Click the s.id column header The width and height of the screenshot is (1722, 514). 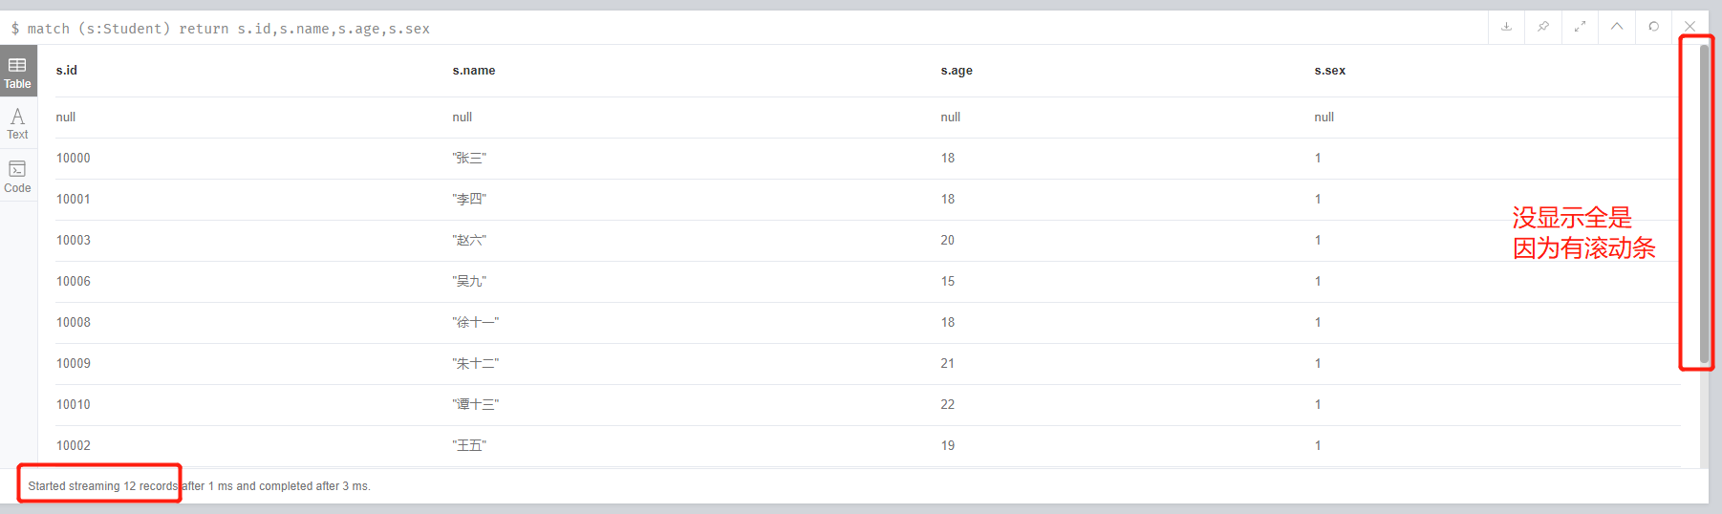coord(67,71)
